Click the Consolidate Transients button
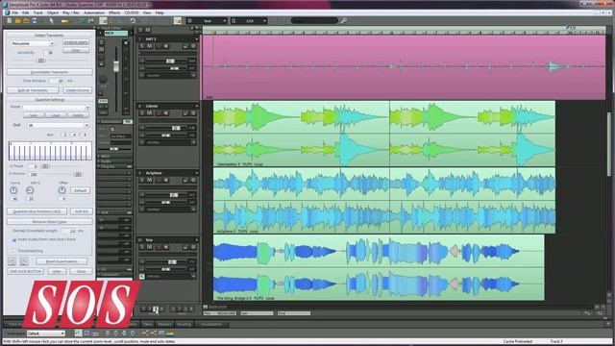Screen dimensions: 615x346 [x=49, y=72]
